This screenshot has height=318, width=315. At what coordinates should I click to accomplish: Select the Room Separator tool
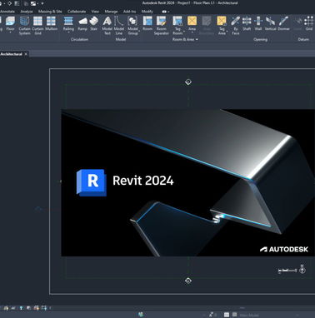[x=161, y=26]
